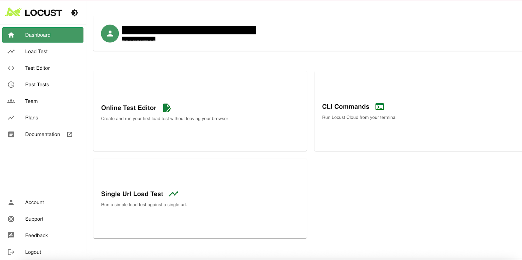Click the user avatar circle
Viewport: 522px width, 260px height.
(110, 34)
